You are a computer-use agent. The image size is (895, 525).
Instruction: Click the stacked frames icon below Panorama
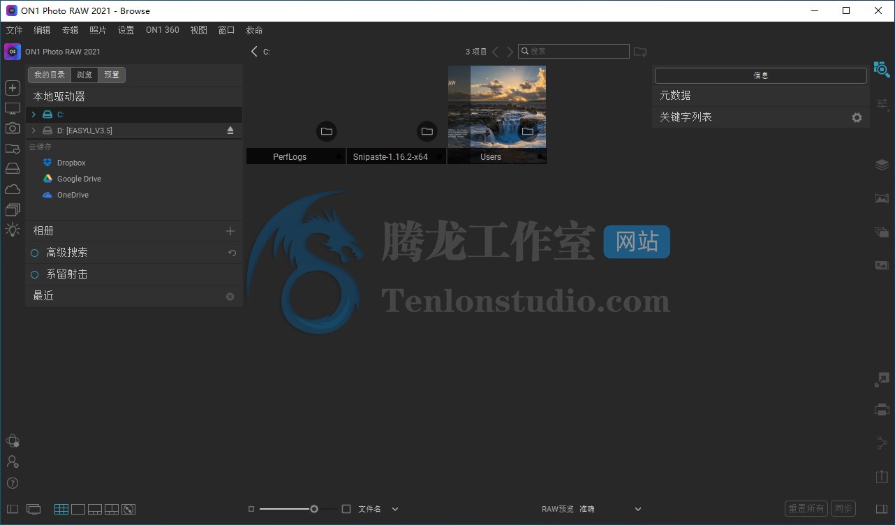[x=882, y=232]
